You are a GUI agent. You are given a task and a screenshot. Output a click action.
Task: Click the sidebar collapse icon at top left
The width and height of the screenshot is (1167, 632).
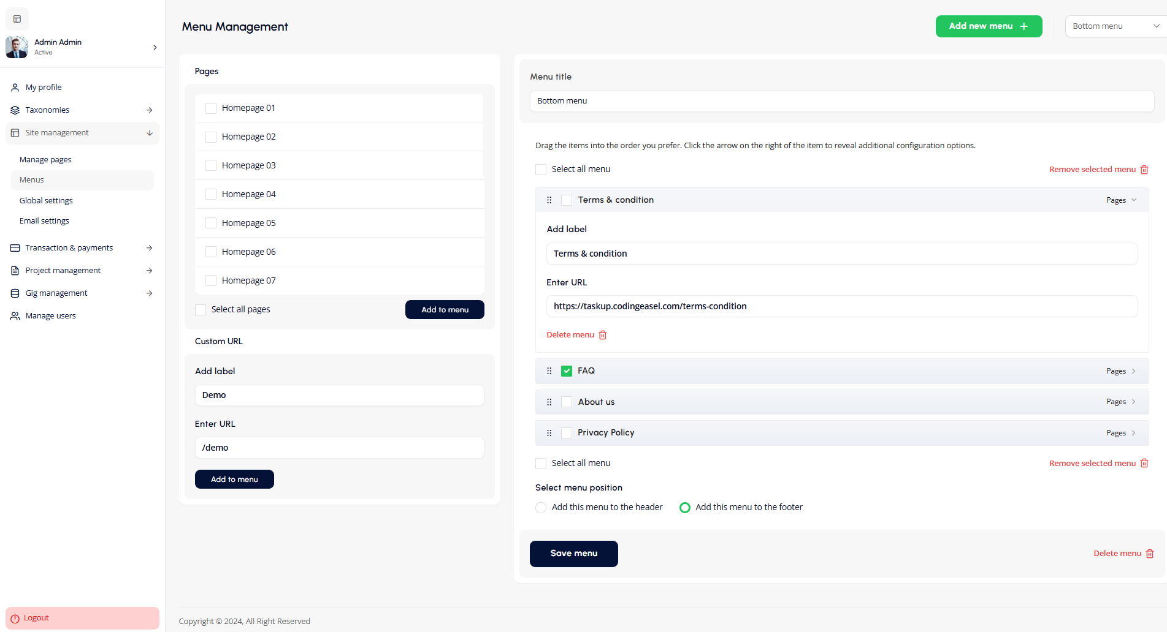17,19
